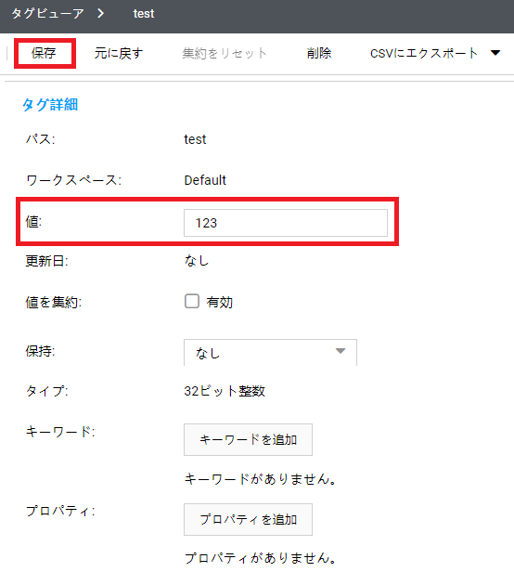Click the 32ビット整数 type text
Viewport: 514px width, 572px height.
coord(225,391)
